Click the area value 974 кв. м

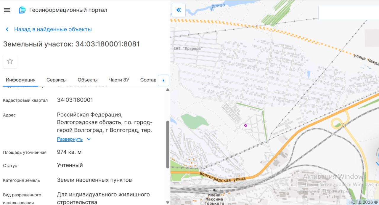[69, 152]
